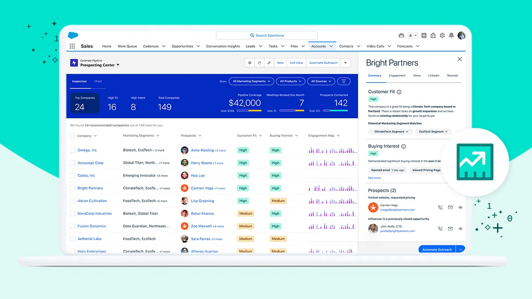Click the email icon for John Wolfe
Screen dimensions: 532x299
pos(450,229)
